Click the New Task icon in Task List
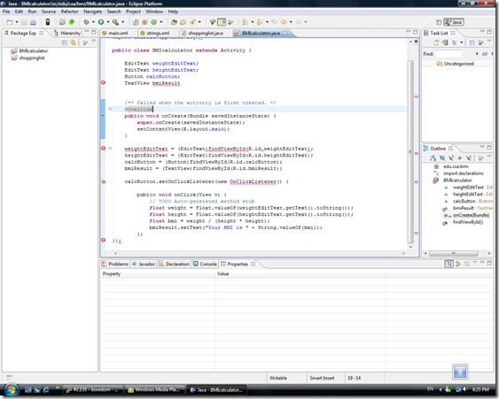The height and width of the screenshot is (399, 499). (437, 42)
